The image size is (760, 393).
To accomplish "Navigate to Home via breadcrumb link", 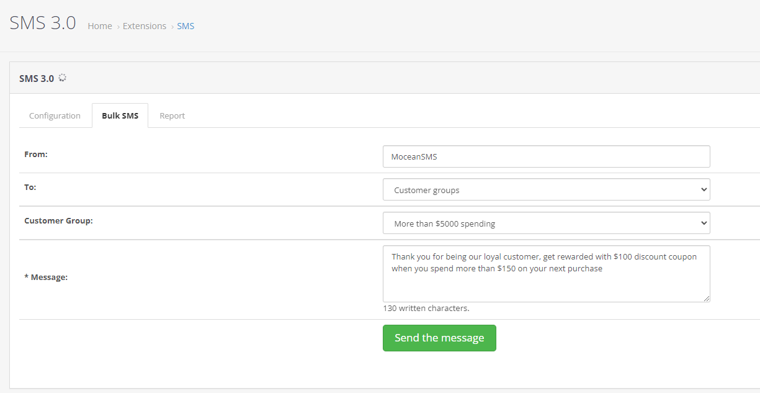I will click(x=99, y=26).
